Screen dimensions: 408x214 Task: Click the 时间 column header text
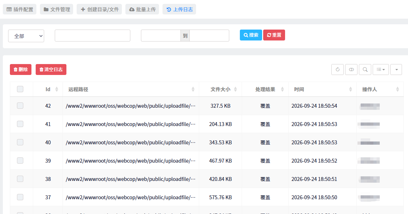(x=299, y=89)
